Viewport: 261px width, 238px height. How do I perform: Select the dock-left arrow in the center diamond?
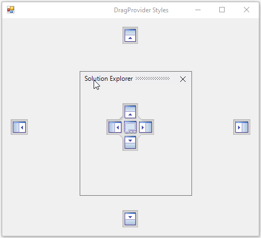pyautogui.click(x=115, y=127)
